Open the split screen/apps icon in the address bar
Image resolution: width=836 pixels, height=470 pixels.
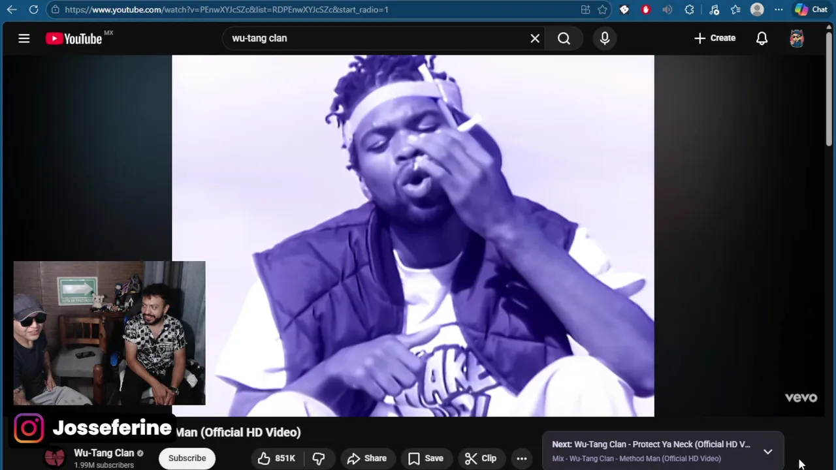click(x=585, y=10)
